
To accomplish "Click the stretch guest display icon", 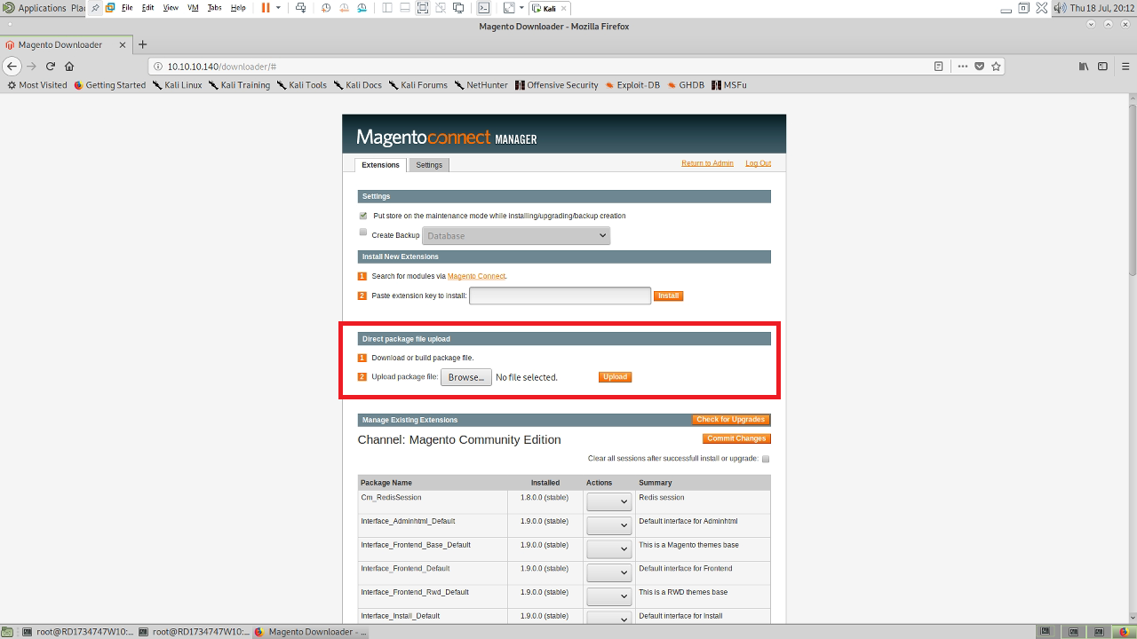I will pos(509,7).
